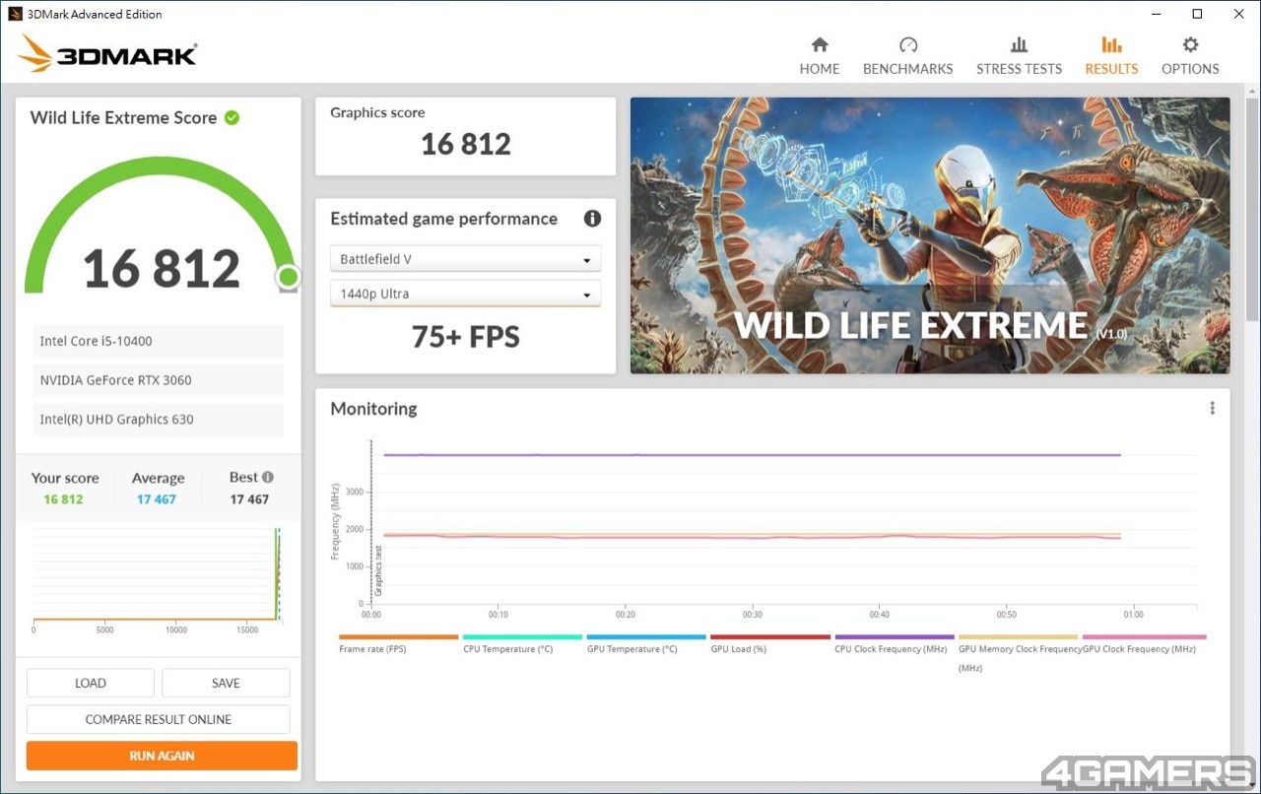The width and height of the screenshot is (1261, 794).
Task: Open the STRESS TESTS tab
Action: click(1020, 57)
